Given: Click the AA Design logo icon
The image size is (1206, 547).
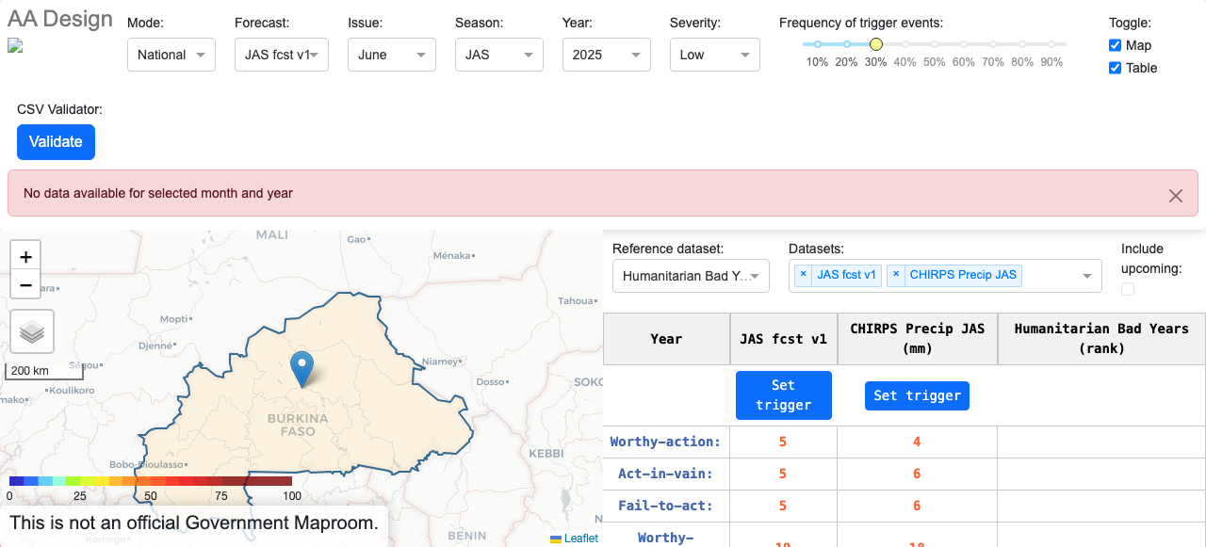Looking at the screenshot, I should (x=13, y=43).
